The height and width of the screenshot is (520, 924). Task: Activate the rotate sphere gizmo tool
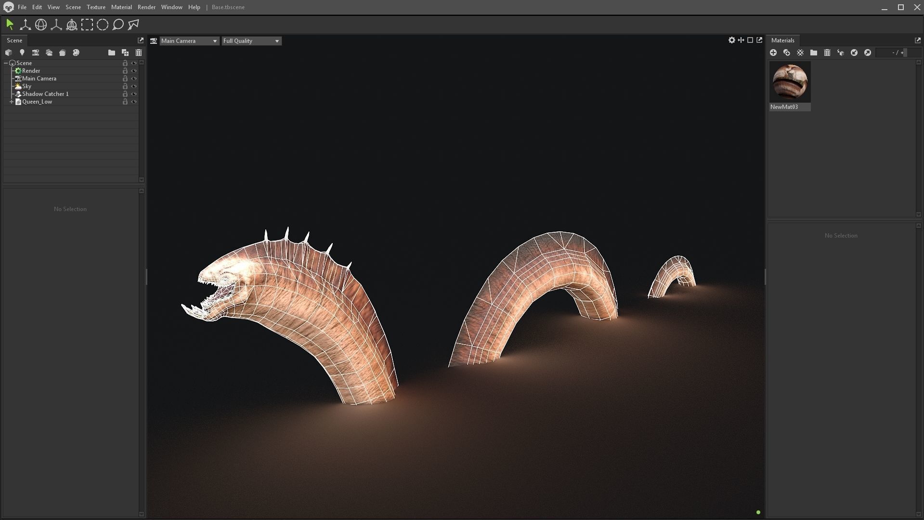(41, 25)
